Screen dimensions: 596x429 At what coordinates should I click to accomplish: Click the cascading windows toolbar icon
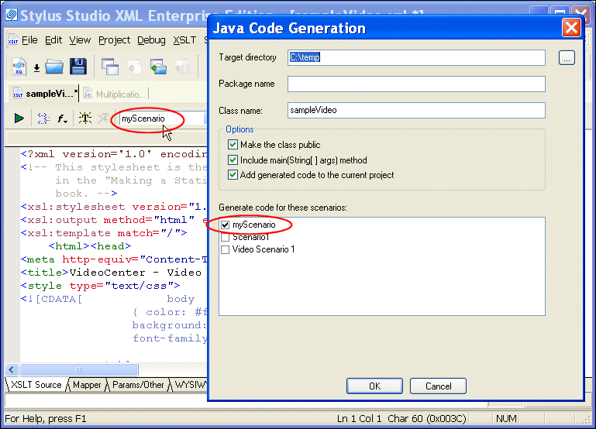click(109, 67)
